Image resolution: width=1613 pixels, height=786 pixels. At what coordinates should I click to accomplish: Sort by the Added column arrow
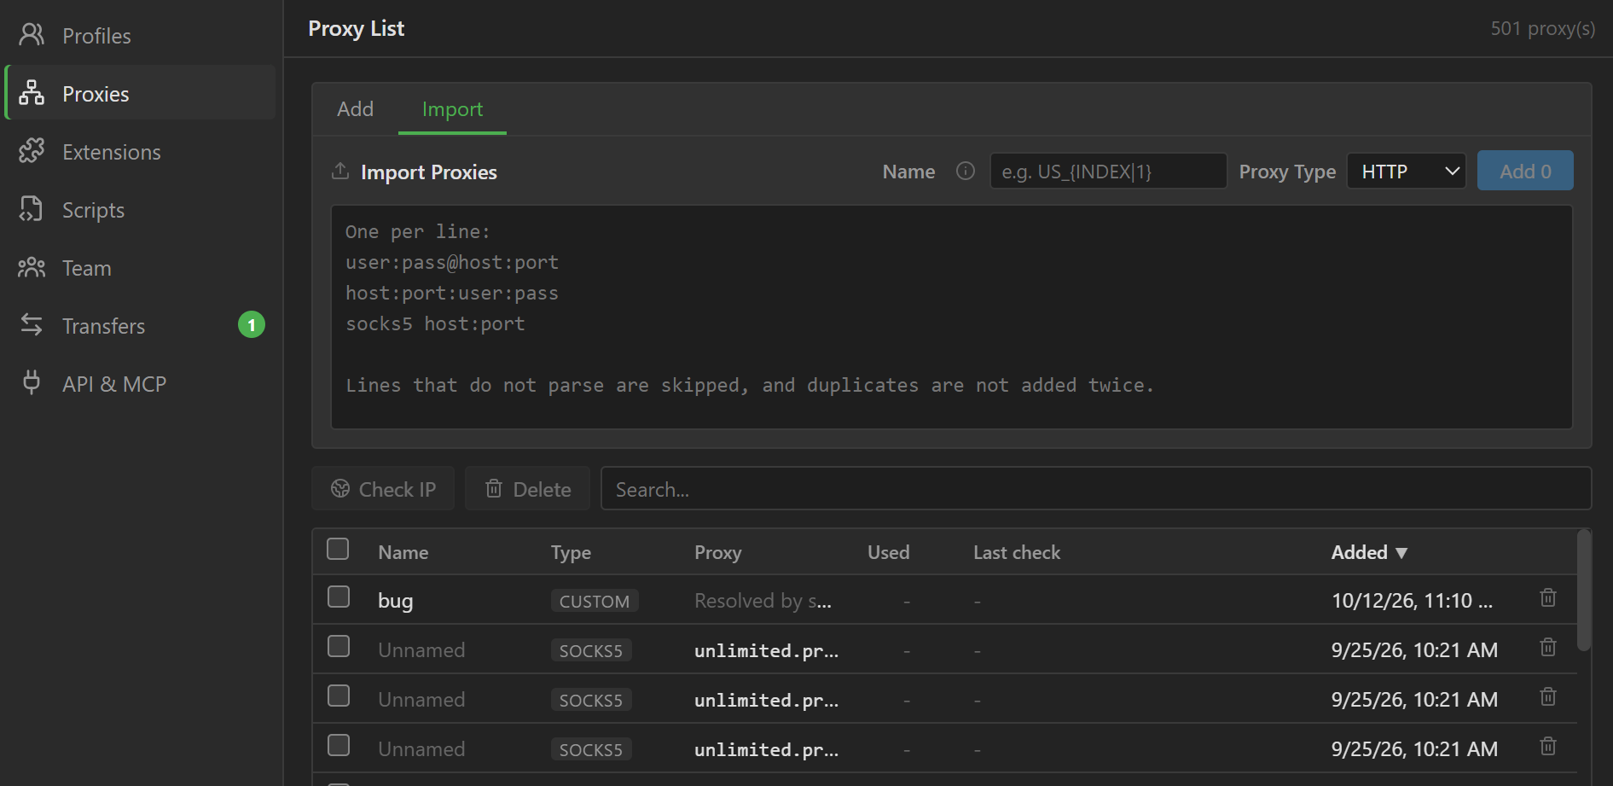[1401, 553]
